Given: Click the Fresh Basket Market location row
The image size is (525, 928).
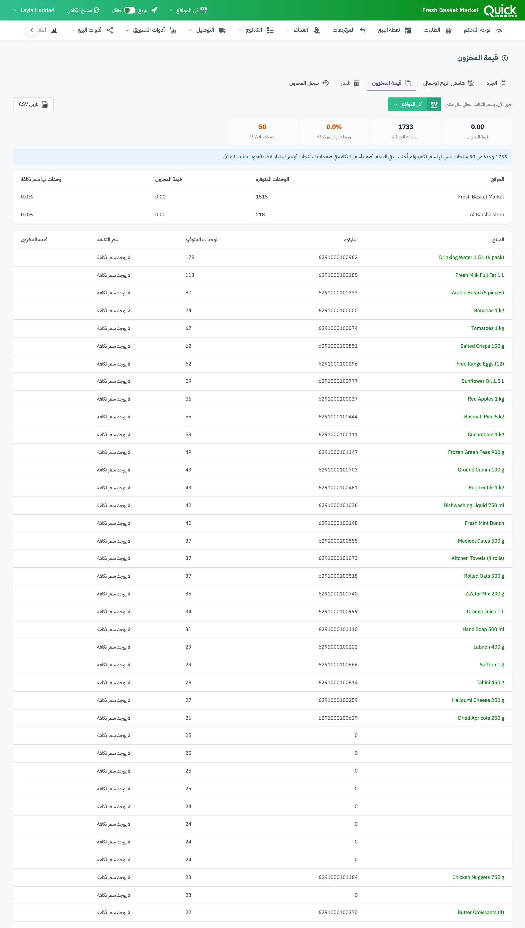Looking at the screenshot, I should pos(262,197).
